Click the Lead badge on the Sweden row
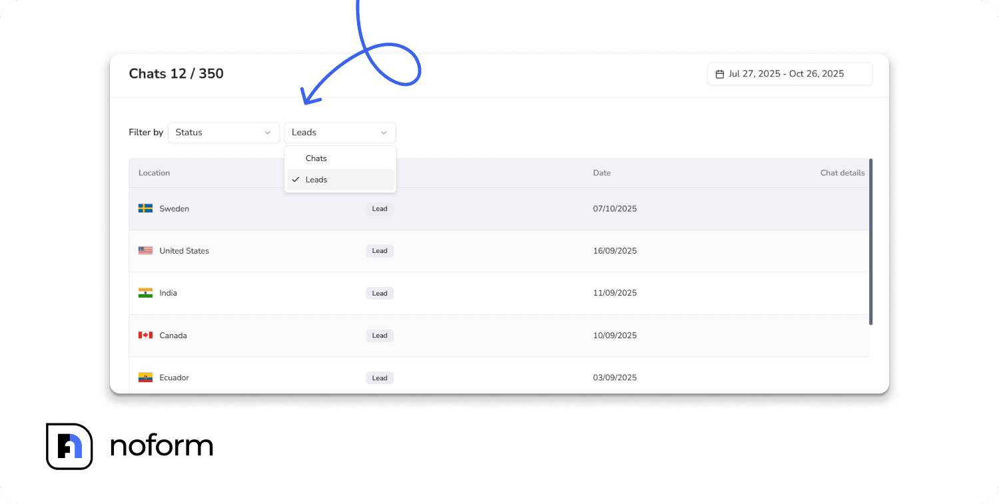The width and height of the screenshot is (999, 504). 380,208
